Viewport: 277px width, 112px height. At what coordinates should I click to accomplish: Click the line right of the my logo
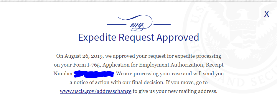tap(162, 24)
